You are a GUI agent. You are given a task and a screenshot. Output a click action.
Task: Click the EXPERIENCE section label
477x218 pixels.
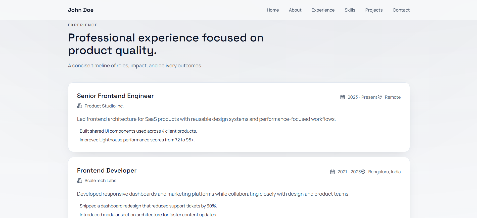pyautogui.click(x=83, y=25)
